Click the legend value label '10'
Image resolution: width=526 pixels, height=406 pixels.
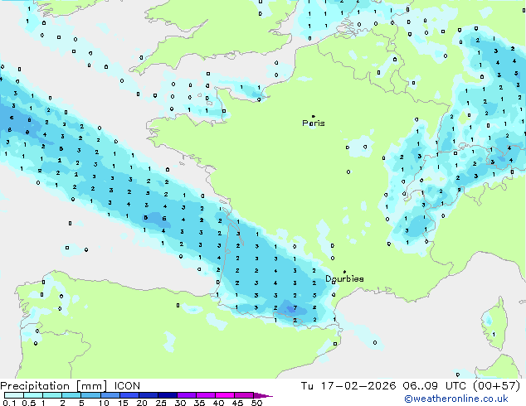(x=104, y=403)
